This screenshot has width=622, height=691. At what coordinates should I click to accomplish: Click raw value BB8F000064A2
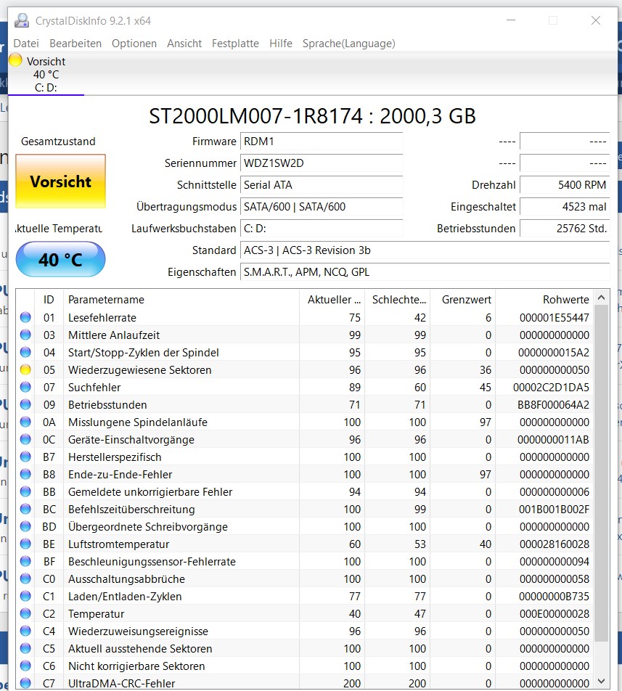(553, 404)
